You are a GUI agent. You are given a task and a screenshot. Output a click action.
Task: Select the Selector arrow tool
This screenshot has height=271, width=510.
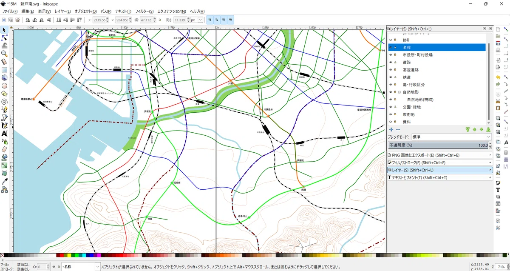pyautogui.click(x=4, y=30)
